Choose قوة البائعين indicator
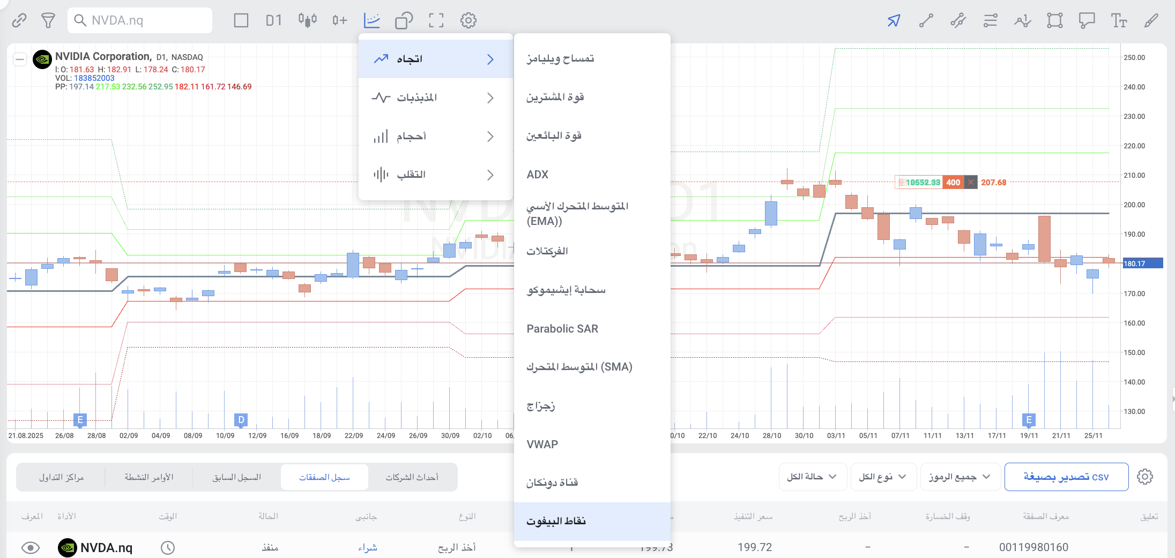 pyautogui.click(x=592, y=135)
